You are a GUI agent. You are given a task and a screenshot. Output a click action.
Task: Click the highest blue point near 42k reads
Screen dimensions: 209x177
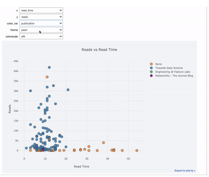(49, 67)
